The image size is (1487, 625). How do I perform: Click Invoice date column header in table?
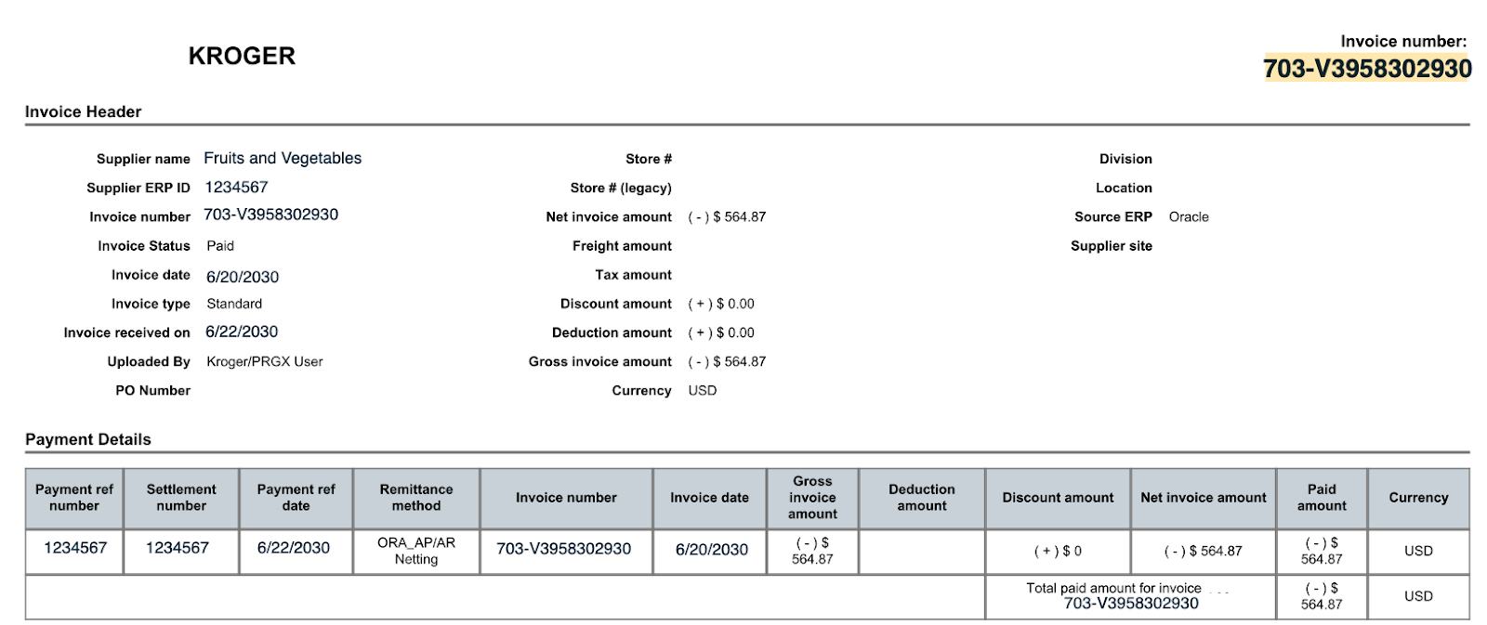coord(710,498)
